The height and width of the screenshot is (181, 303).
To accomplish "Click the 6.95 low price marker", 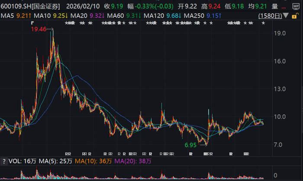I will (x=190, y=145).
